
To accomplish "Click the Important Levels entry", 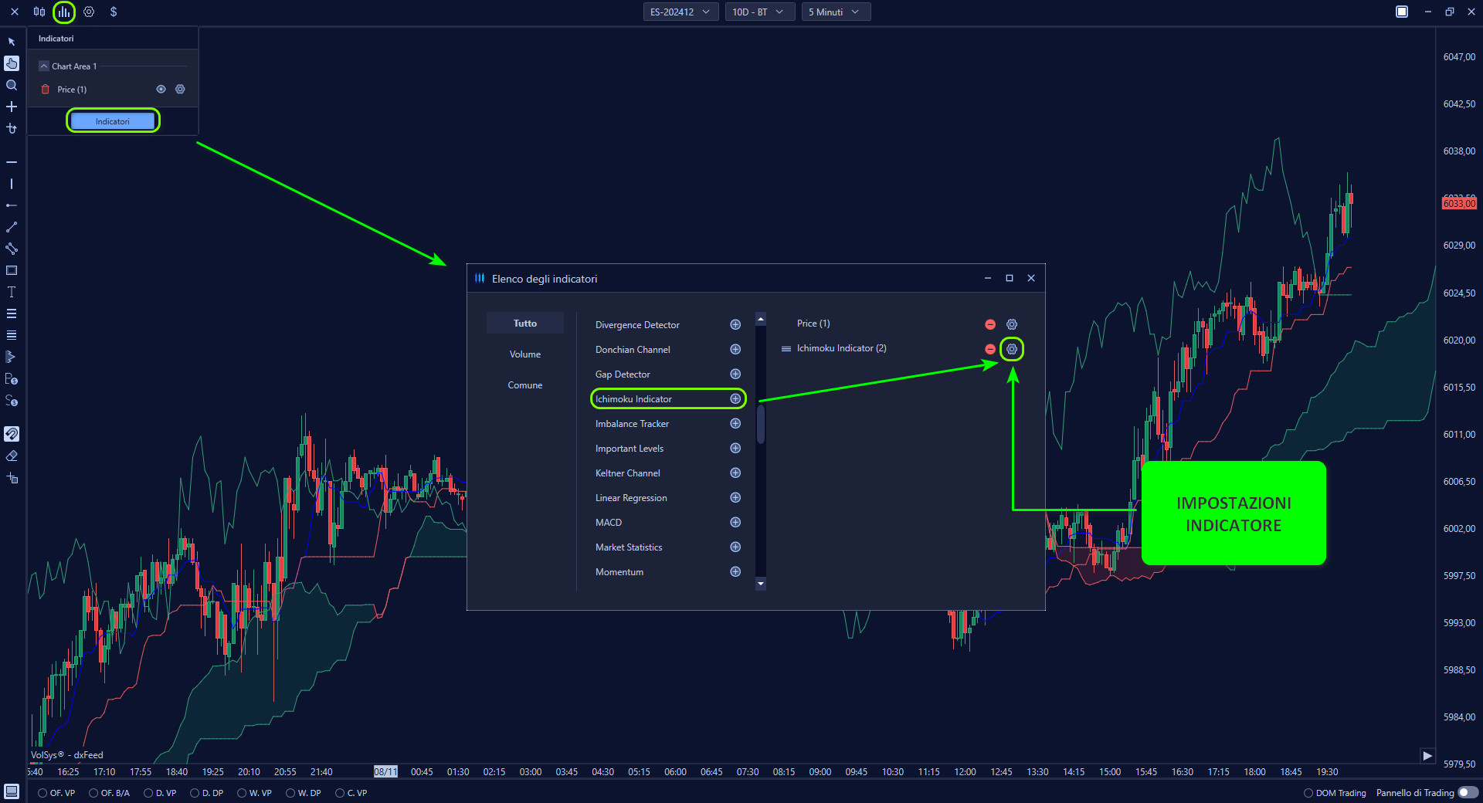I will 630,449.
